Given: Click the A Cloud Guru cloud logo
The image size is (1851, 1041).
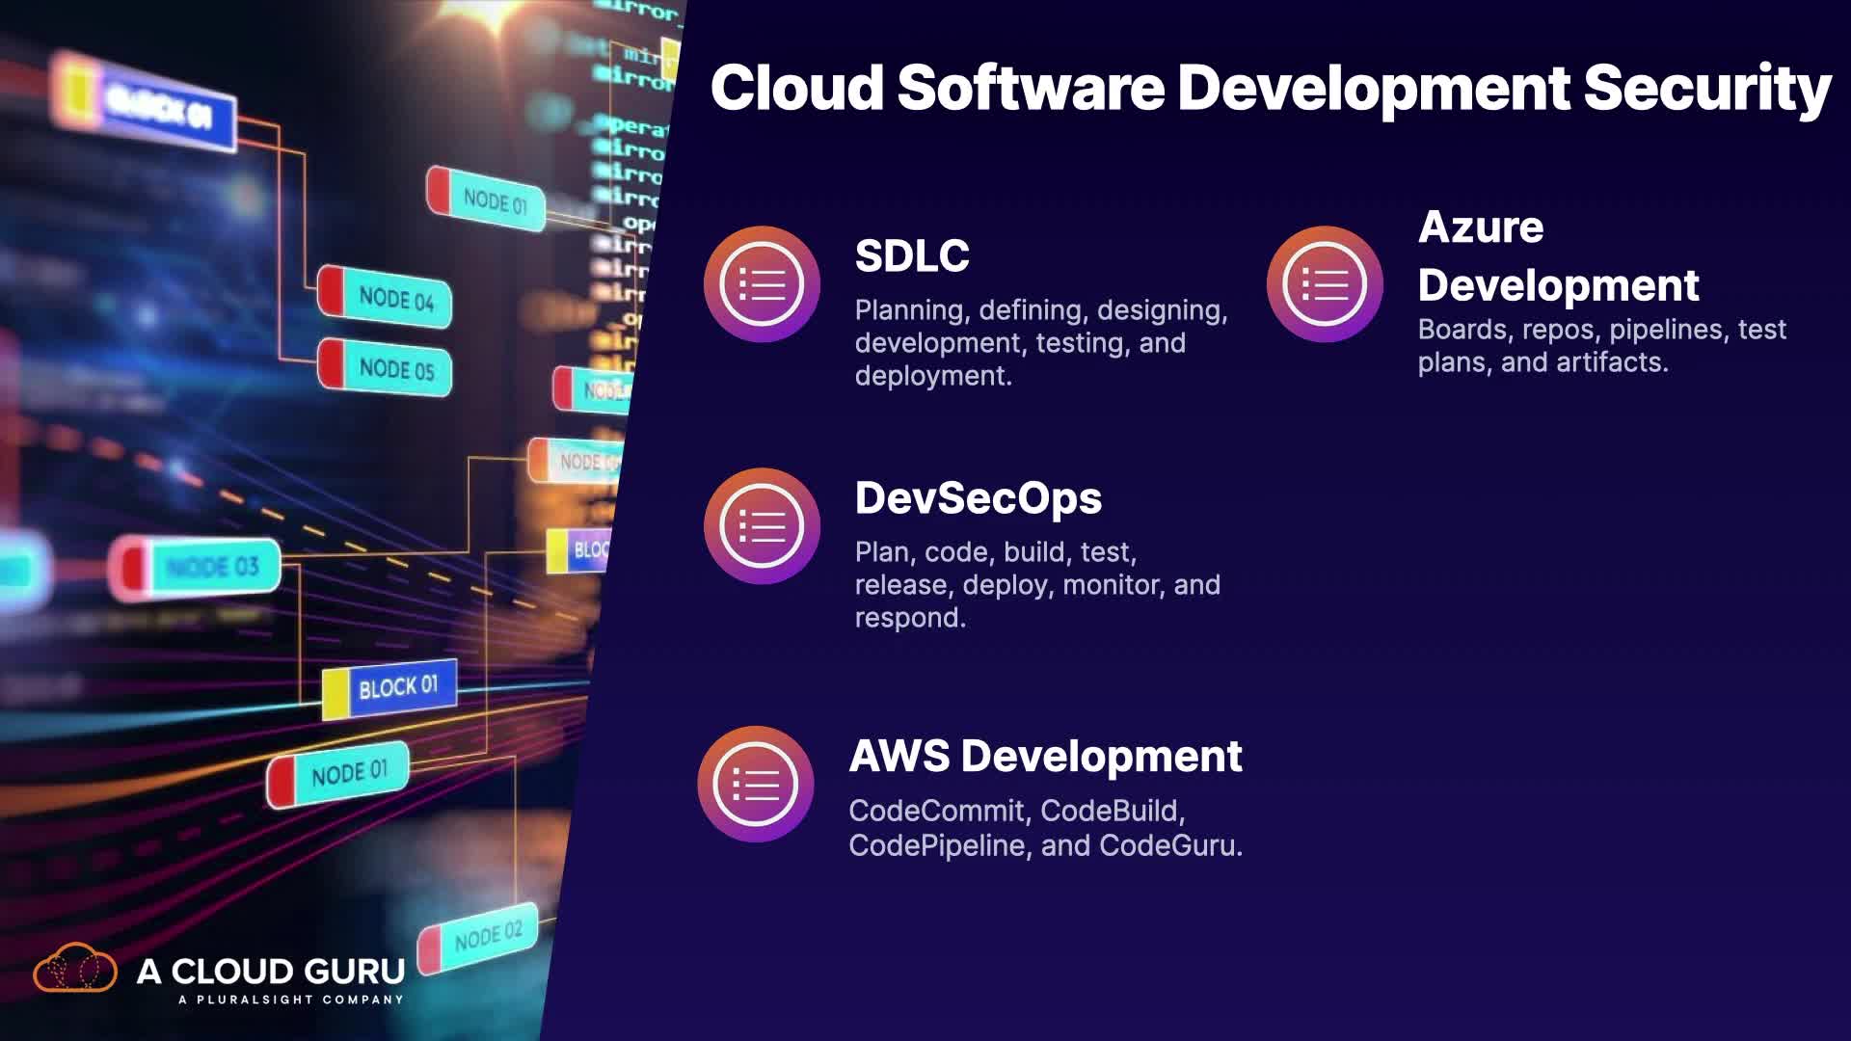Looking at the screenshot, I should click(x=75, y=970).
